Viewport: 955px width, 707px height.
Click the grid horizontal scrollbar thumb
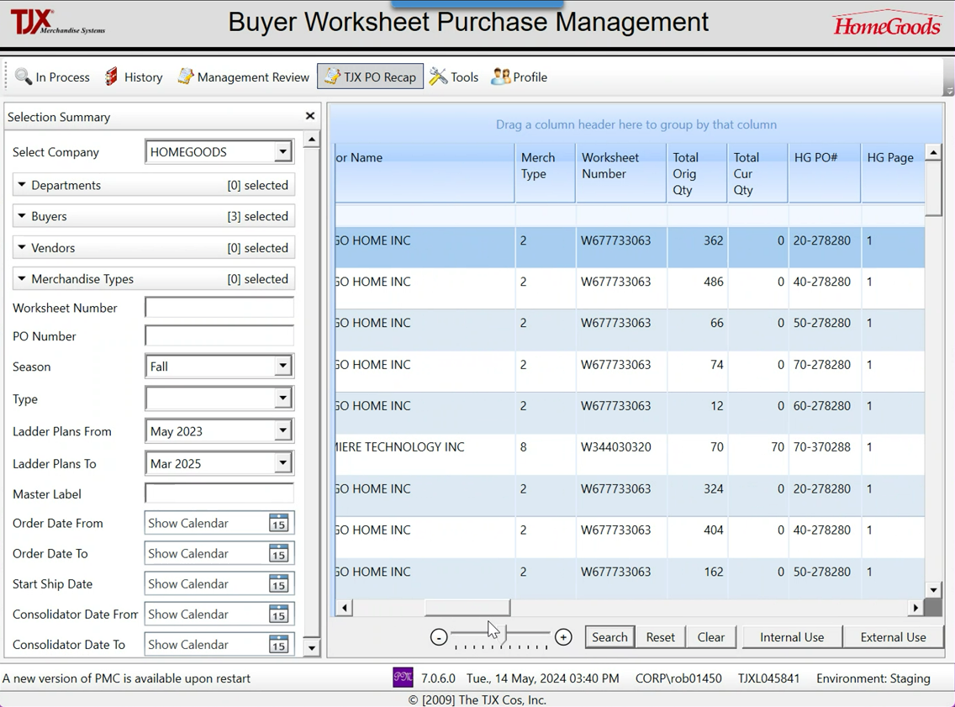click(467, 607)
